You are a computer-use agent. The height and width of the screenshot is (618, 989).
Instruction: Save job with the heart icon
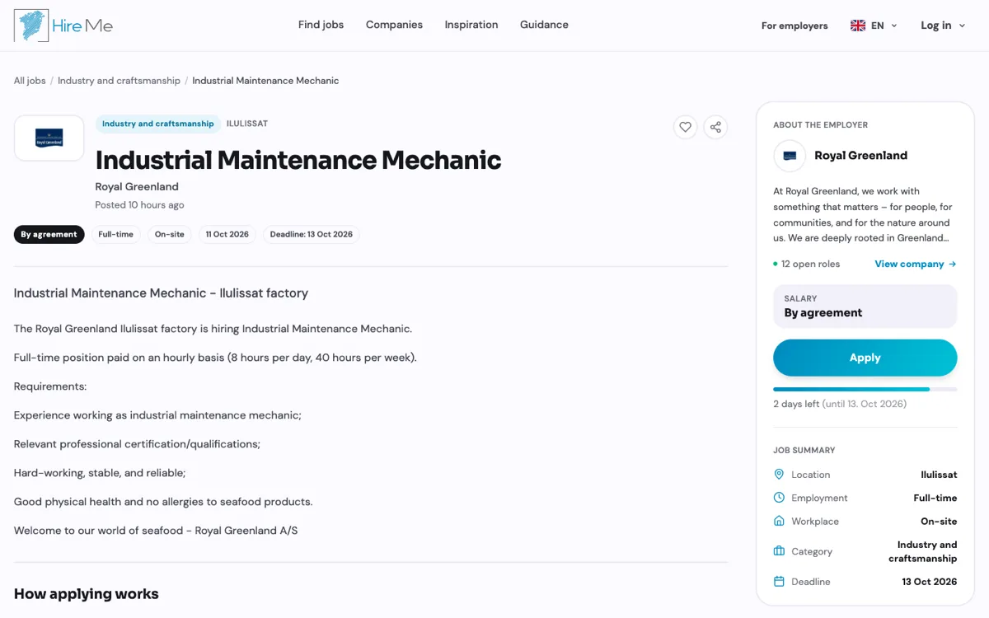click(685, 127)
